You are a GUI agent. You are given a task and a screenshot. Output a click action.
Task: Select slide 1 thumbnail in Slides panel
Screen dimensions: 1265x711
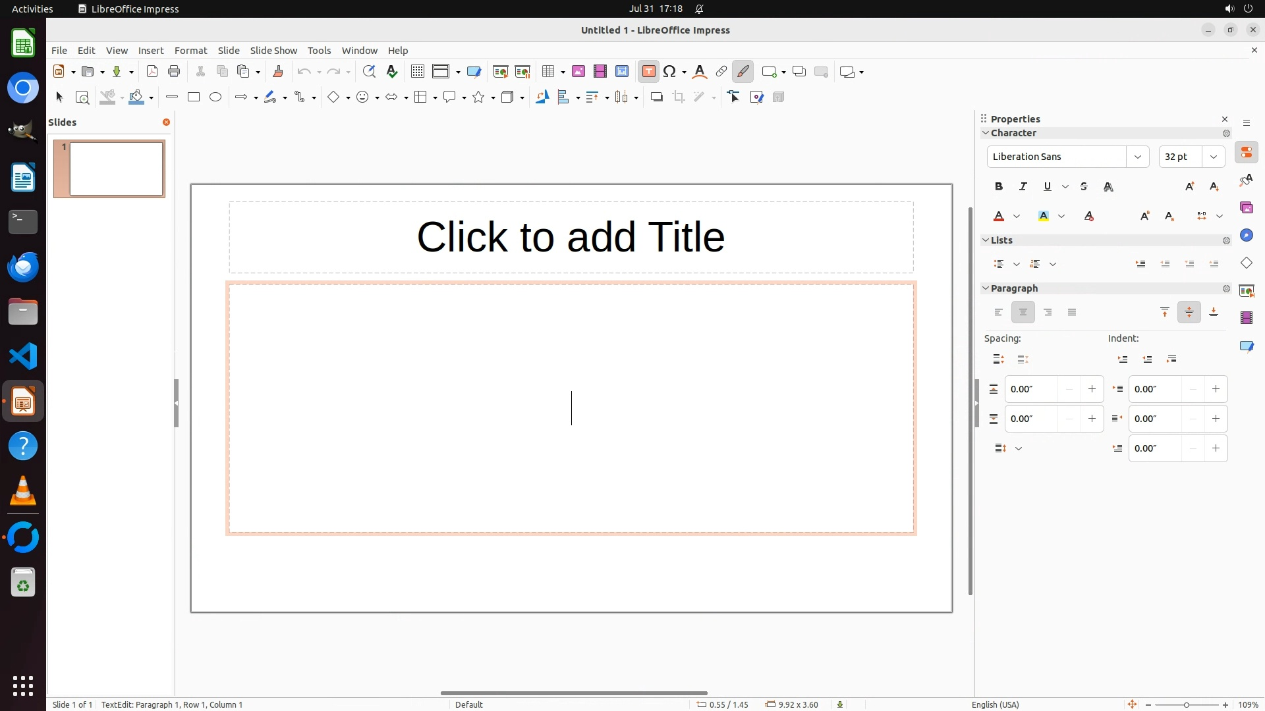116,169
